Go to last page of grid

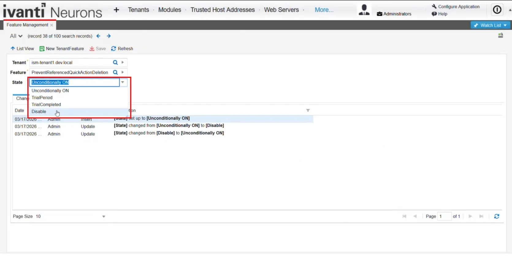481,216
